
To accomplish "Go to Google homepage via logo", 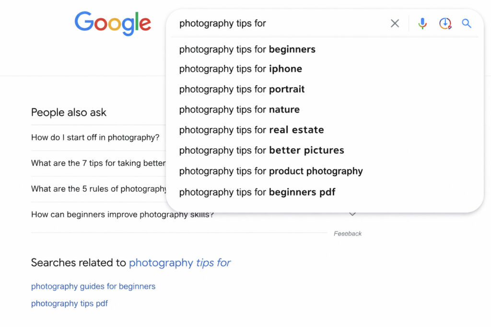I will (113, 24).
